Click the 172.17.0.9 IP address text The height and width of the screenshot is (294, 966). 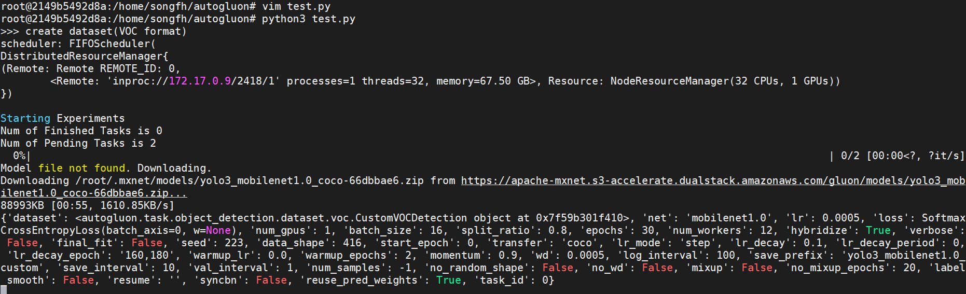pyautogui.click(x=200, y=81)
